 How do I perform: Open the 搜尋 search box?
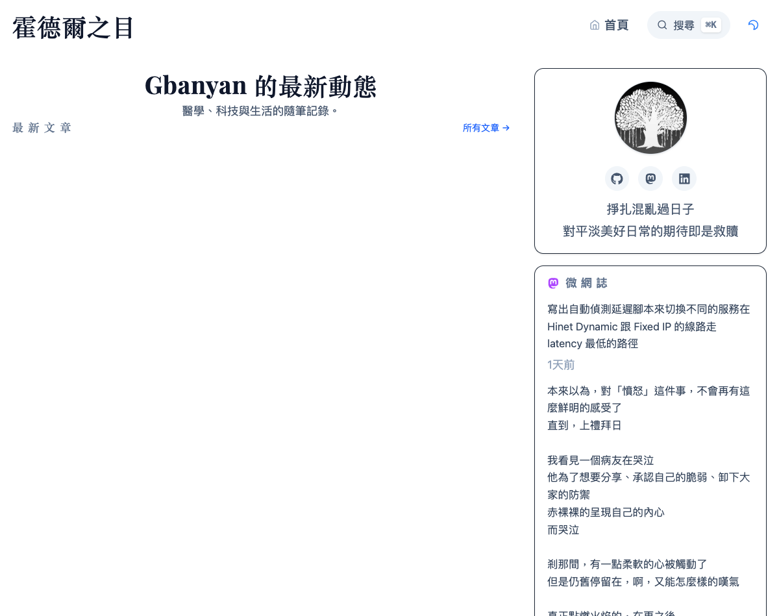[x=684, y=25]
